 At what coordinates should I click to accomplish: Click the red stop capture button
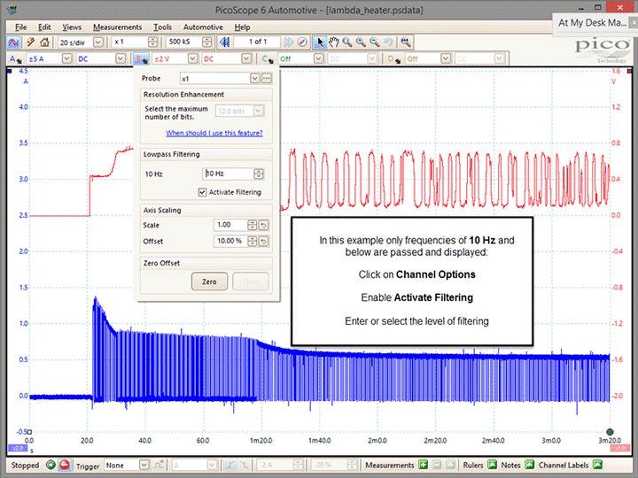point(65,465)
